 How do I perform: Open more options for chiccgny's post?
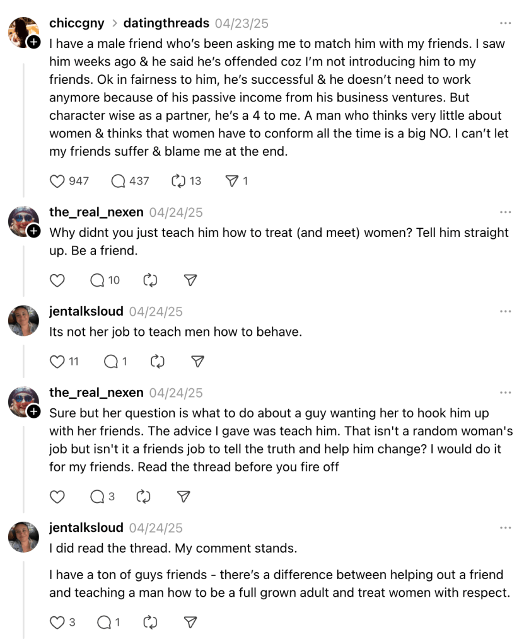point(505,23)
